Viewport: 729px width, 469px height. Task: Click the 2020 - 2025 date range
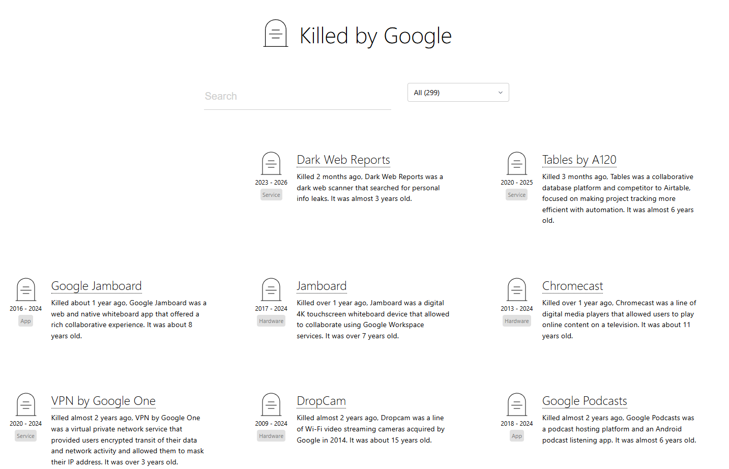(516, 183)
